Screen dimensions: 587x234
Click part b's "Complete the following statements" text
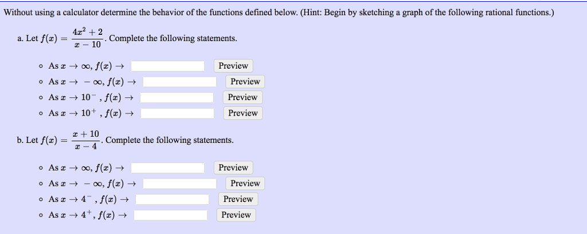pyautogui.click(x=170, y=140)
